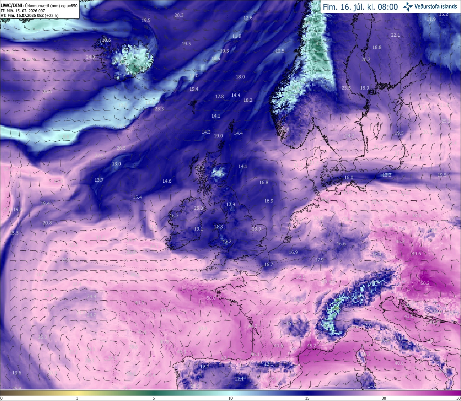Click the 1 mark on the color scale
Screen dimensions: 461x401
77,398
